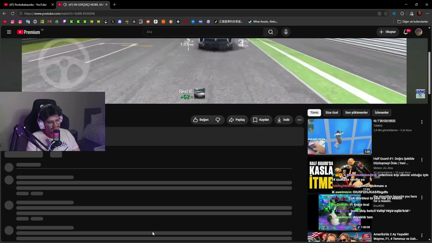This screenshot has height=243, width=432.
Task: Open the Twitch bookmark
Action: 64,22
